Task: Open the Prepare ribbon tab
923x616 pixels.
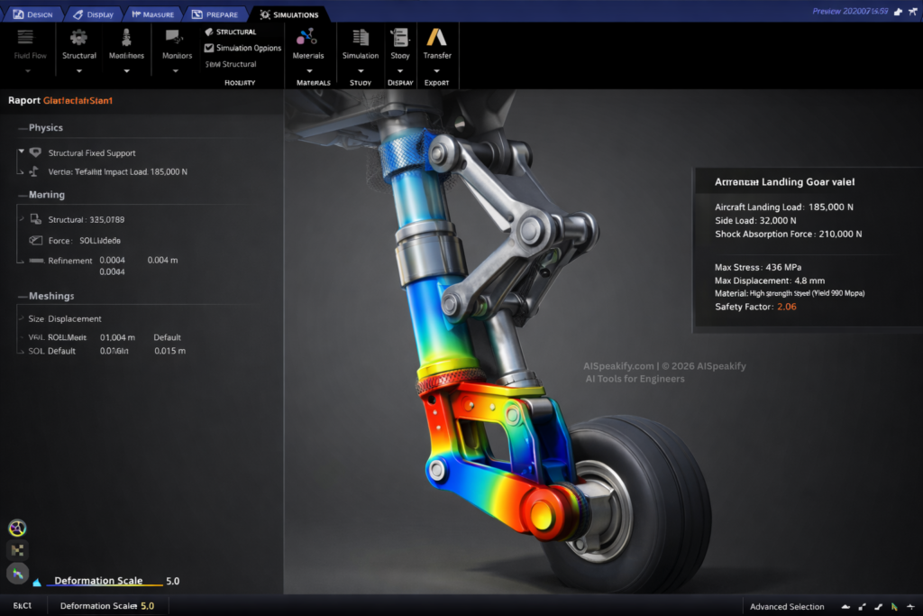Action: pos(216,14)
